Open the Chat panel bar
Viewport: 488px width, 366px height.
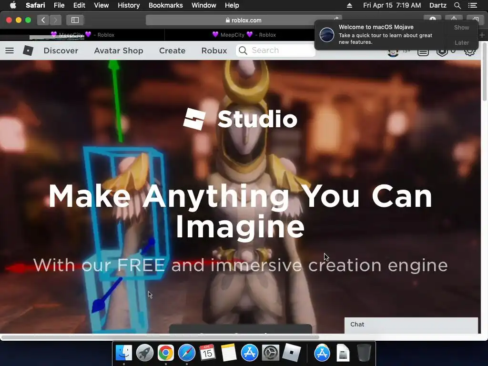point(411,325)
